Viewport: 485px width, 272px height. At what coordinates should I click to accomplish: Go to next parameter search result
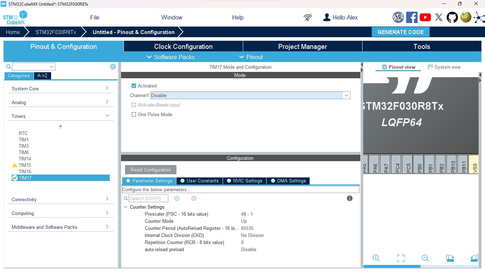[x=194, y=198]
